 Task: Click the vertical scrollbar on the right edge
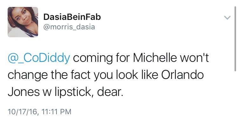tap(235, 39)
